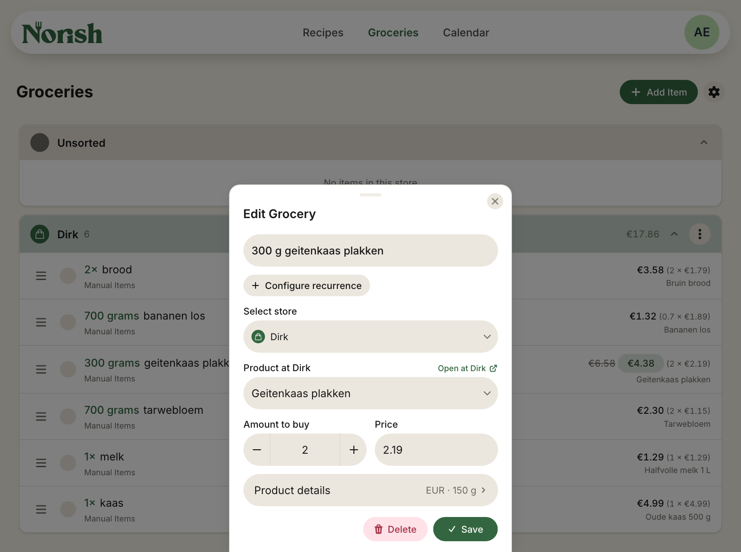This screenshot has height=552, width=741.
Task: Check off the brood item
Action: click(68, 276)
